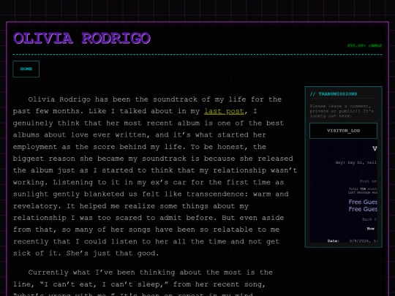The image size is (395, 296).
Task: Click the guestbook "Date:" label
Action: 334,241
